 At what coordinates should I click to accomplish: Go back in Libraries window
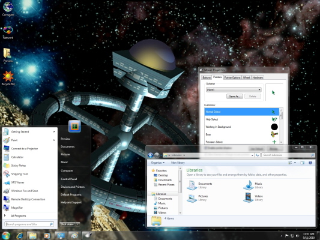(x=151, y=155)
